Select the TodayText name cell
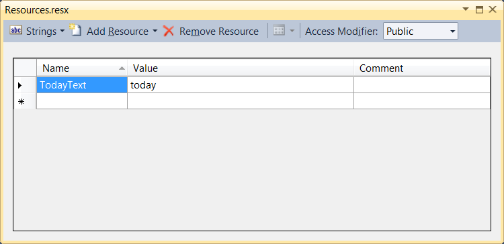The height and width of the screenshot is (244, 504). click(82, 85)
